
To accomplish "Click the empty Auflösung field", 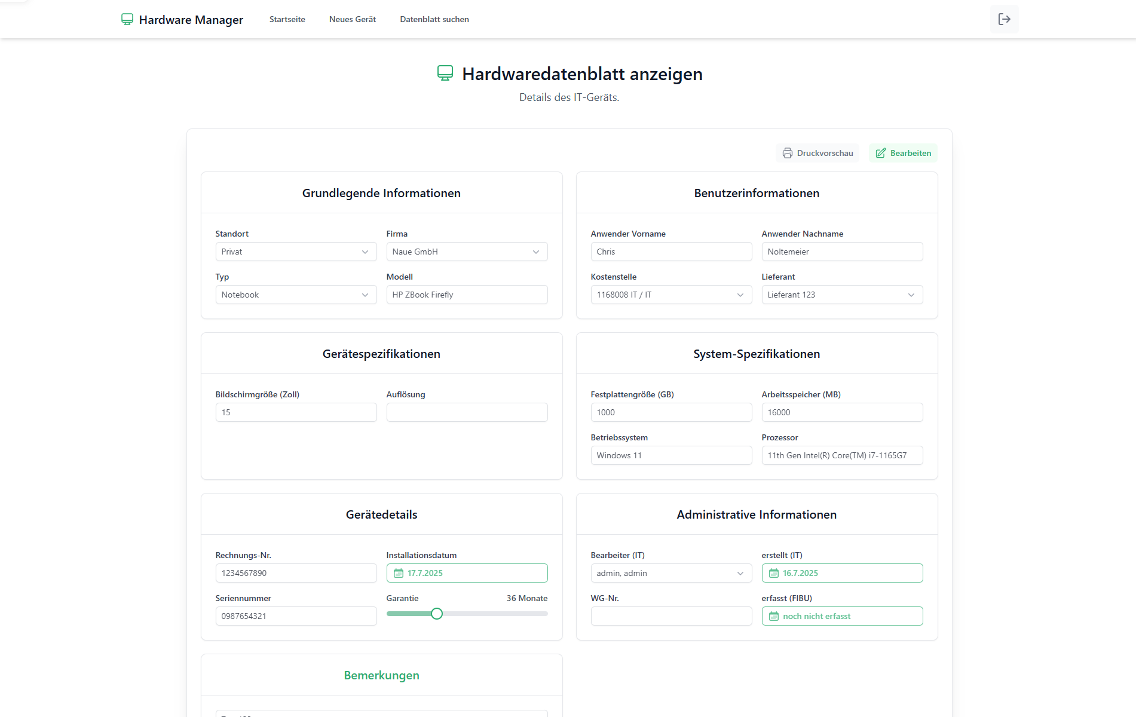I will pyautogui.click(x=467, y=412).
